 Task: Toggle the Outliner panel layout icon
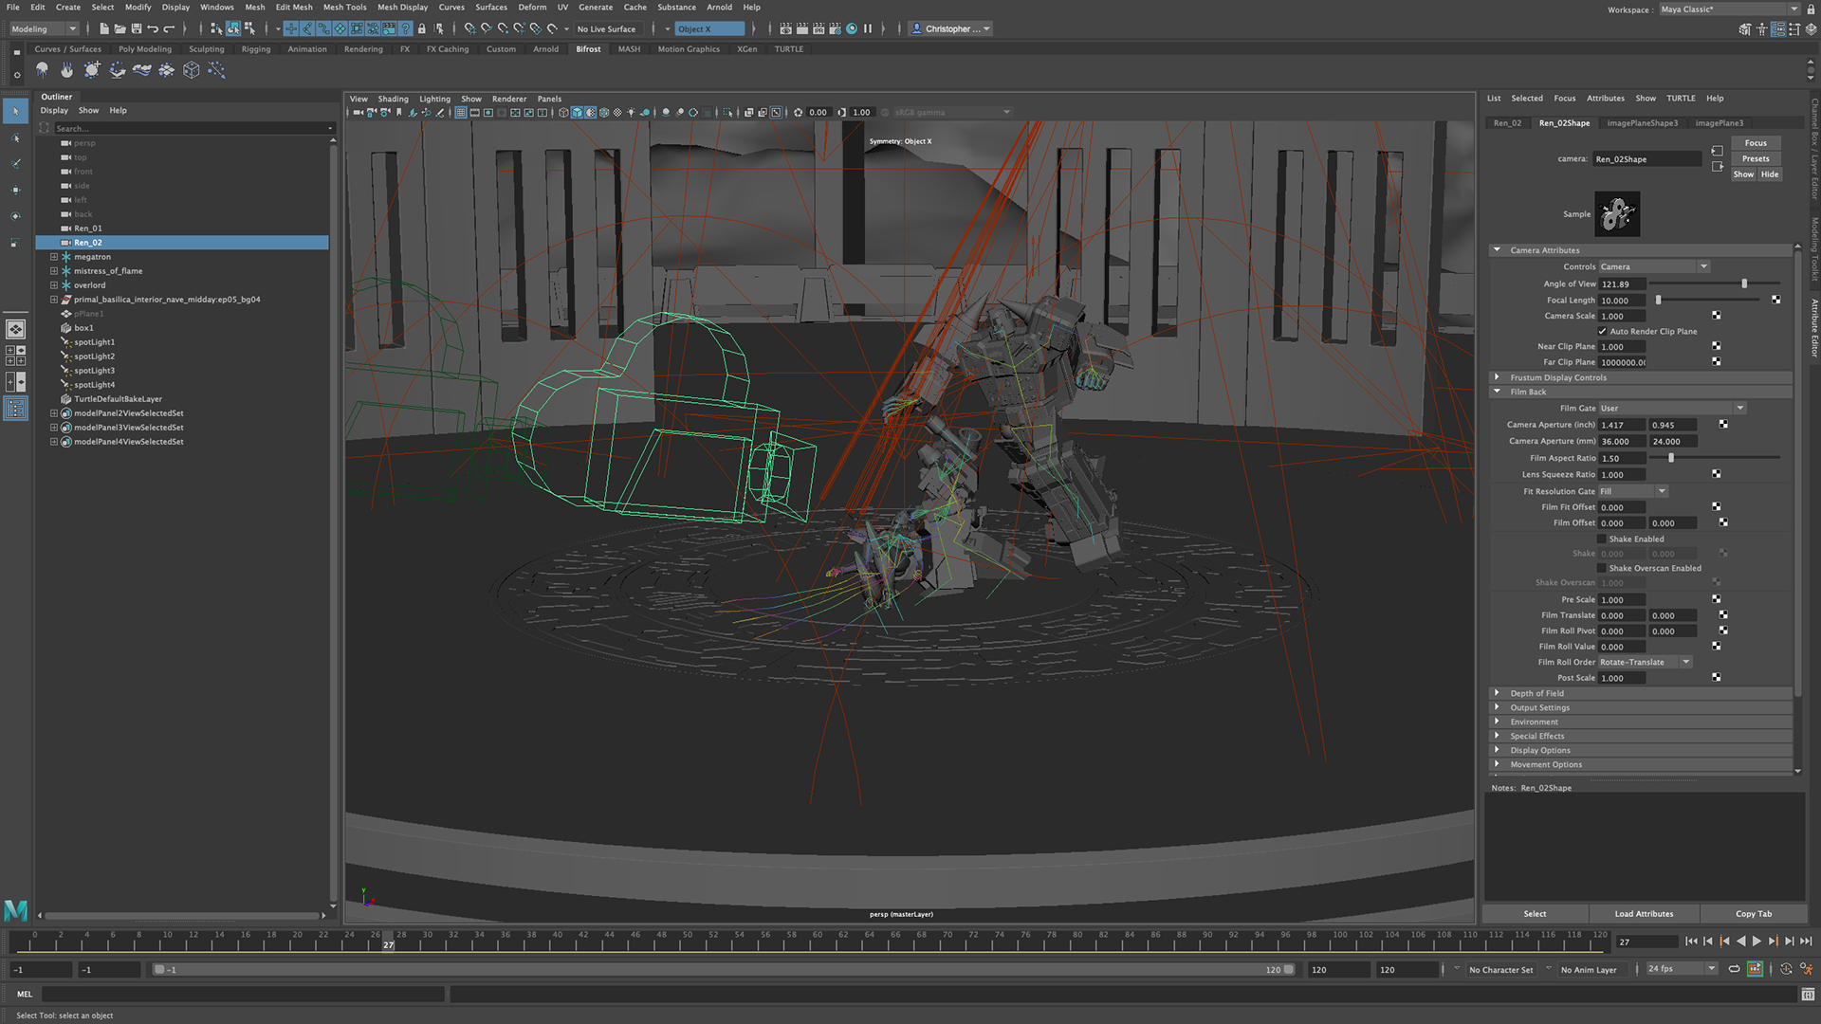pos(15,409)
